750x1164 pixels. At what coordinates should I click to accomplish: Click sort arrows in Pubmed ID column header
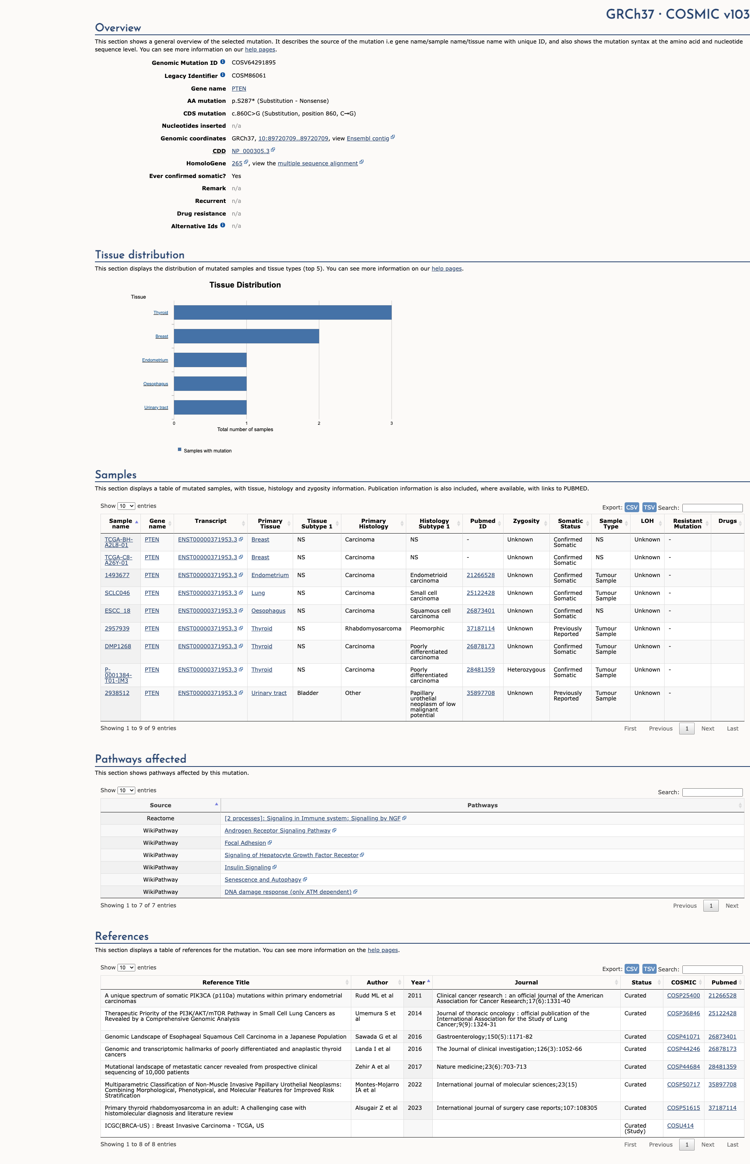(499, 523)
